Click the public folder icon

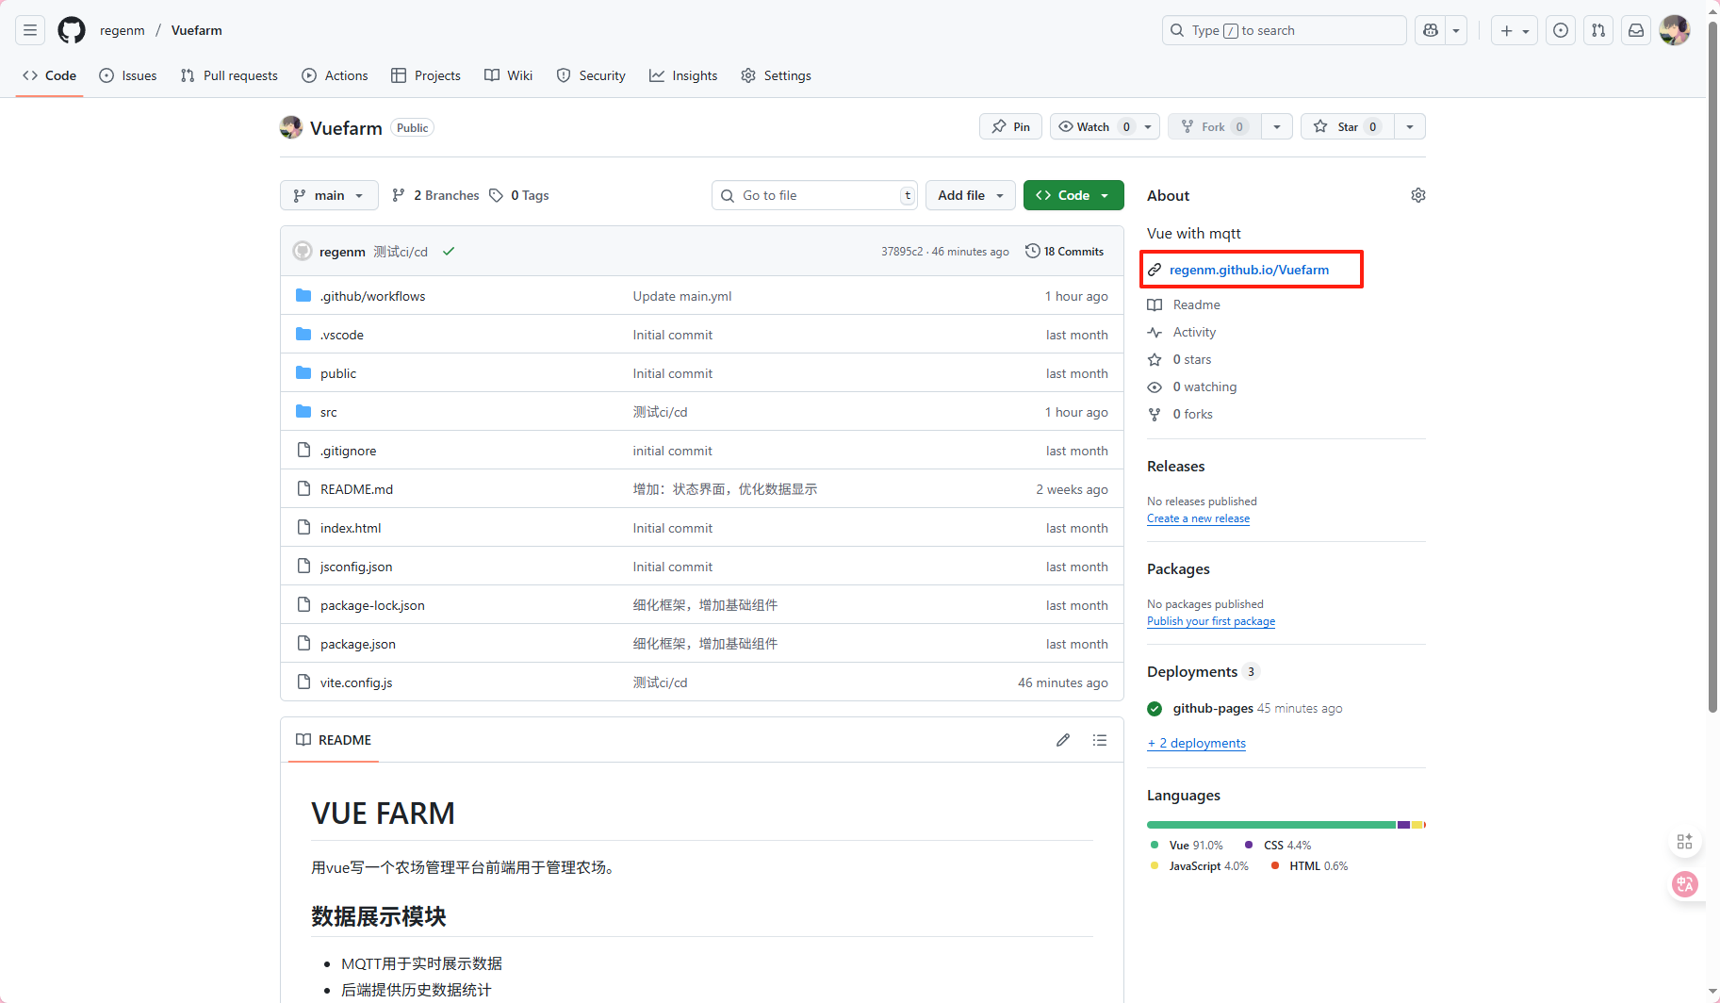pyautogui.click(x=303, y=373)
